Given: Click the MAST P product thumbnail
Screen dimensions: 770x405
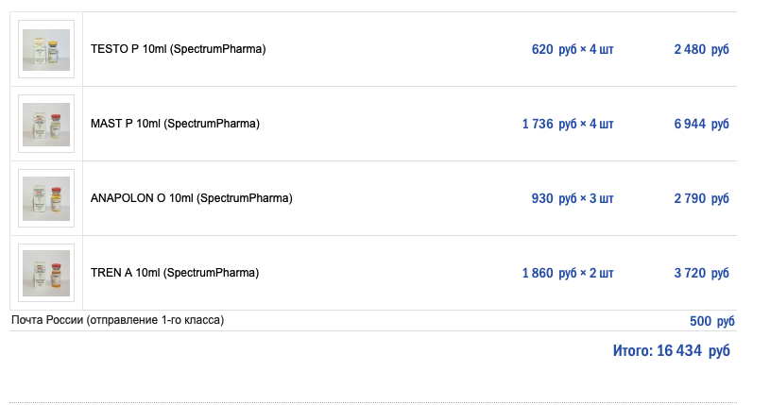Looking at the screenshot, I should click(x=46, y=124).
